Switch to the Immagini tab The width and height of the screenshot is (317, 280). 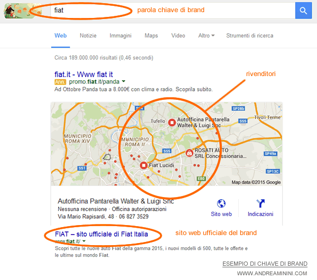pos(120,35)
